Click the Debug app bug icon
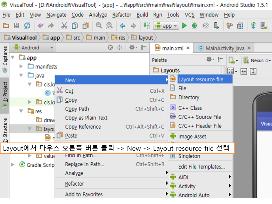The width and height of the screenshot is (272, 204). pyautogui.click(x=195, y=26)
